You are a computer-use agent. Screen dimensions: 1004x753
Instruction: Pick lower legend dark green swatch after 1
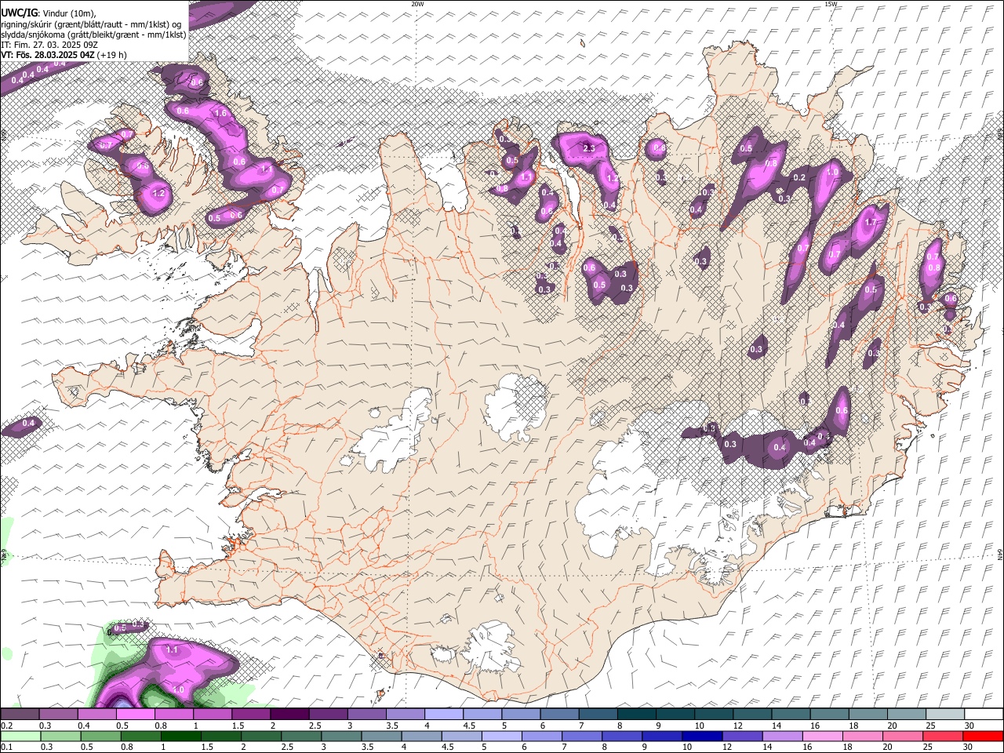[180, 736]
